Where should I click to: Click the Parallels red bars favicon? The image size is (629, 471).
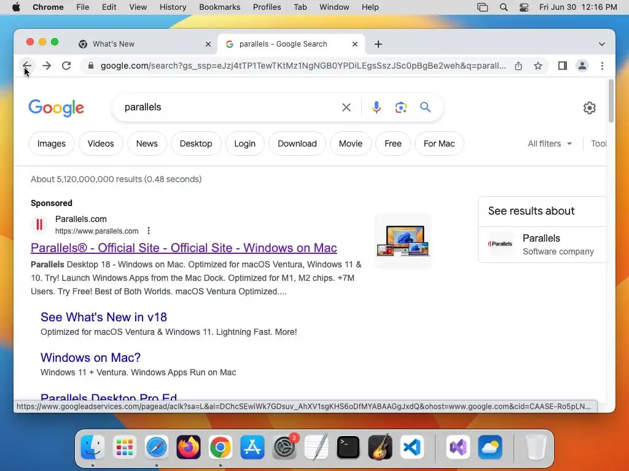click(x=39, y=224)
